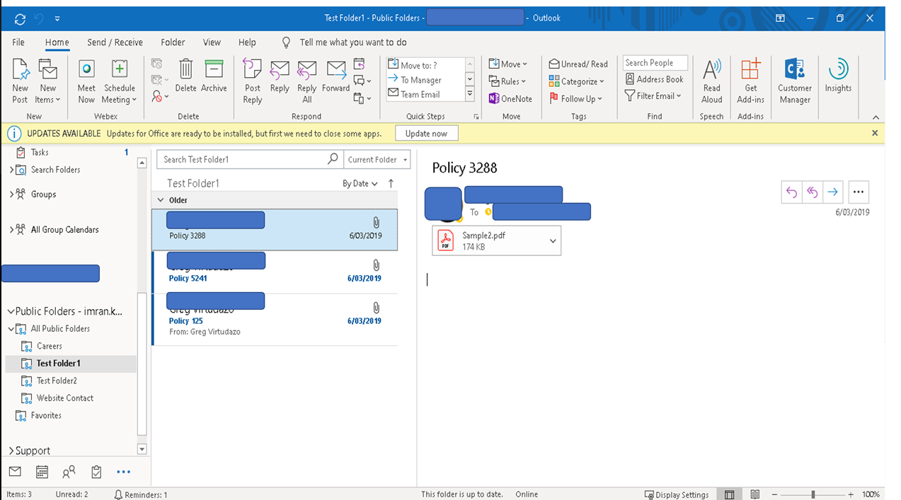901x500 pixels.
Task: Change sorting via the By Date dropdown
Action: 360,183
